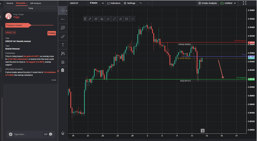Open chart Settings

[x=129, y=3]
